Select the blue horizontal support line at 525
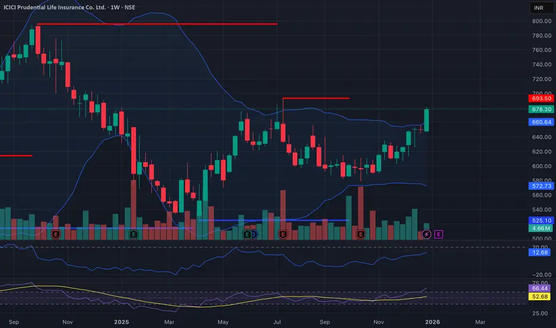This screenshot has height=328, width=556. point(274,221)
